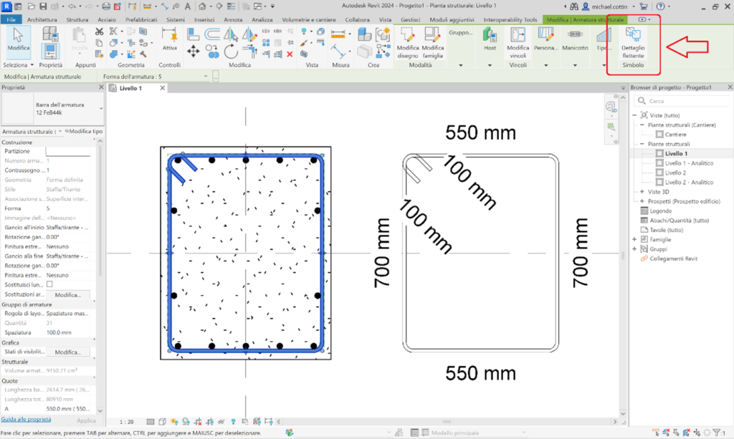Open rebar type selector dropdown
This screenshot has height=439, width=734.
click(x=101, y=108)
